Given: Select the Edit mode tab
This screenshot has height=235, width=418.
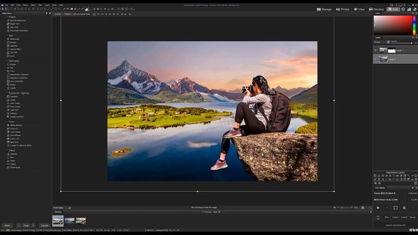Looking at the screenshot, I should pos(393,9).
